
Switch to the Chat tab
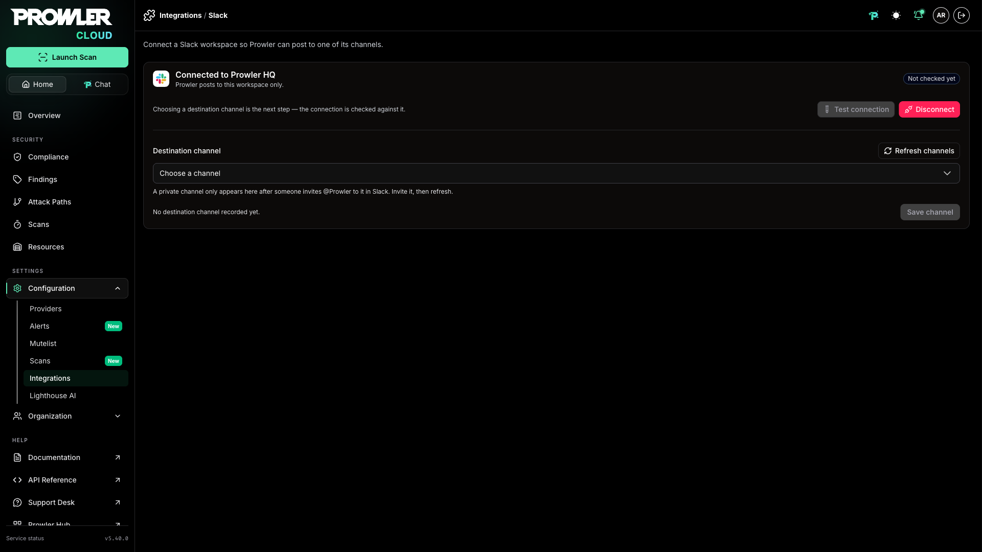[x=97, y=84]
